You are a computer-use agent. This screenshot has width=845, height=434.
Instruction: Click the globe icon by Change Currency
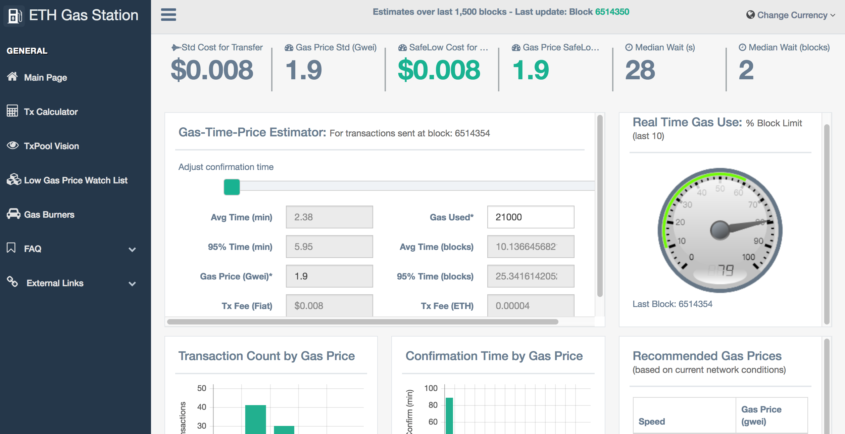pos(750,15)
